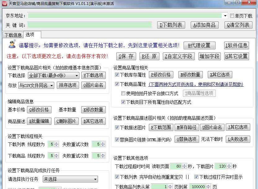
Task: Open I软件信息 button
Action: (237, 45)
